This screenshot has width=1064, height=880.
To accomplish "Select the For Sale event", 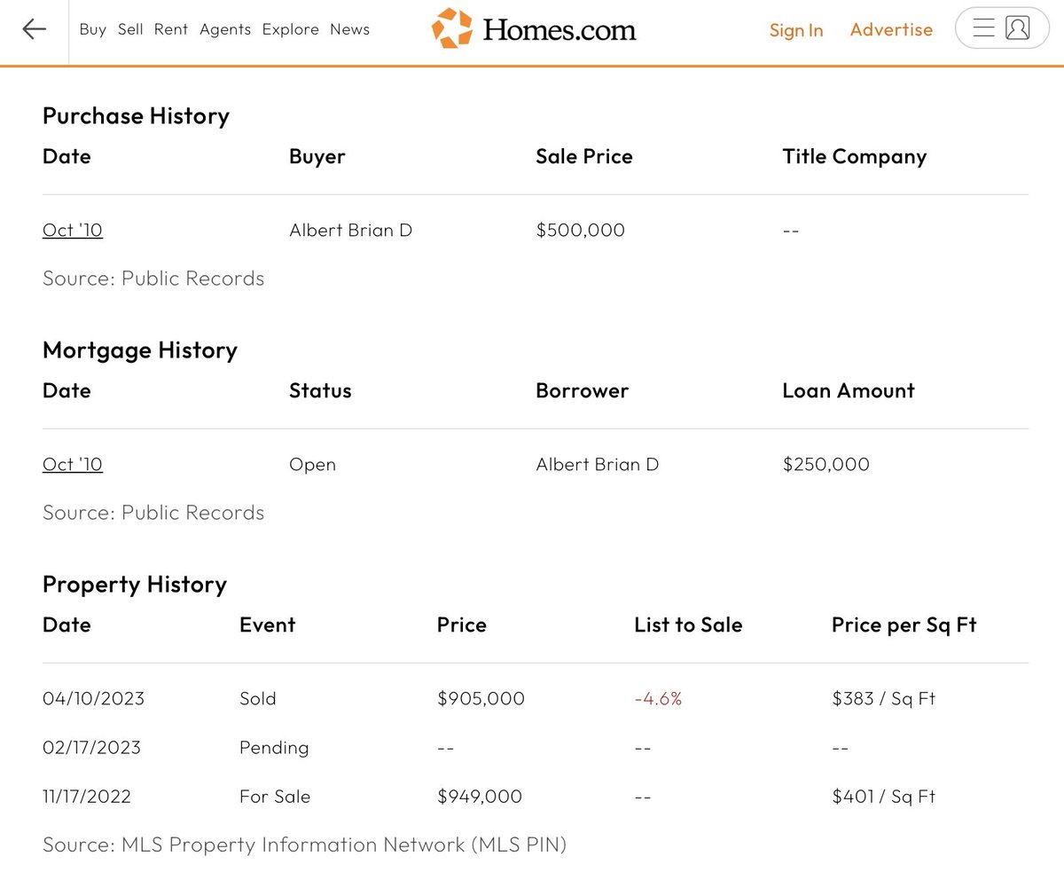I will click(x=275, y=796).
